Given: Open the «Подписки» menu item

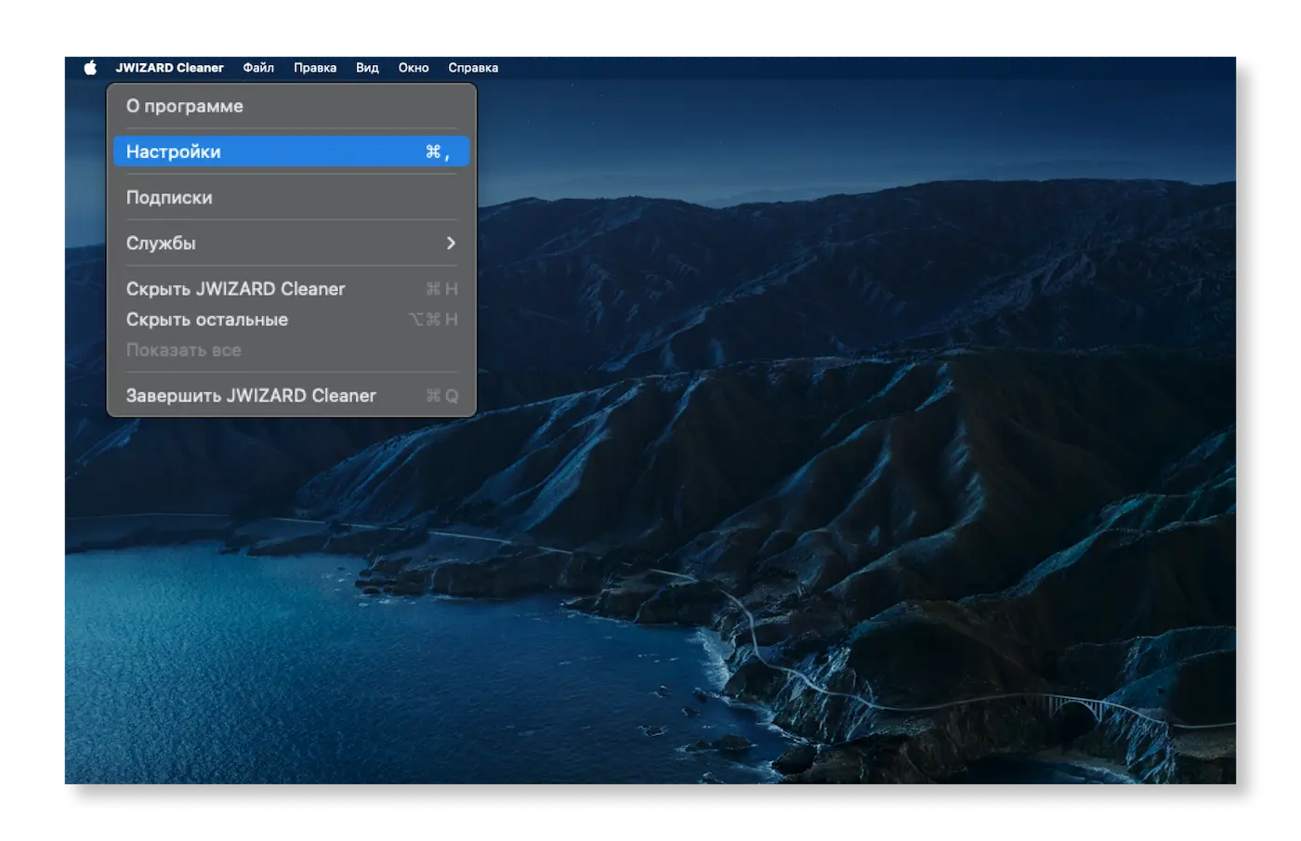Looking at the screenshot, I should point(170,197).
